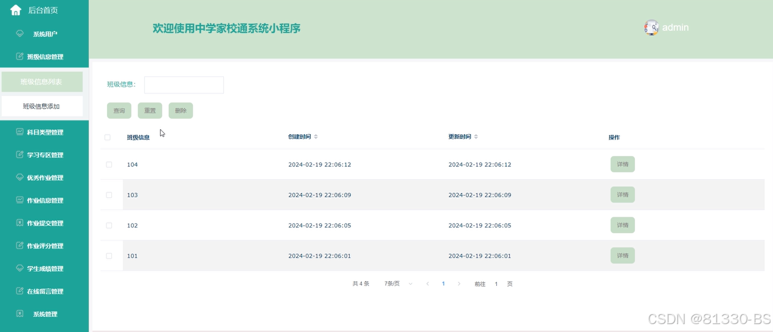Click class name 104 cell
Image resolution: width=773 pixels, height=332 pixels.
(133, 164)
